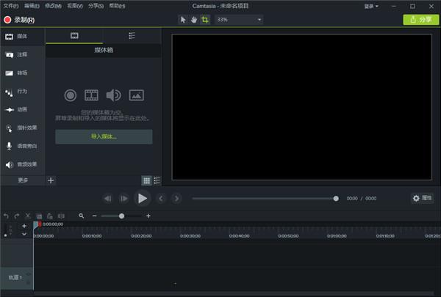Open the 语音旁白 voice narration panel

[x=22, y=146]
